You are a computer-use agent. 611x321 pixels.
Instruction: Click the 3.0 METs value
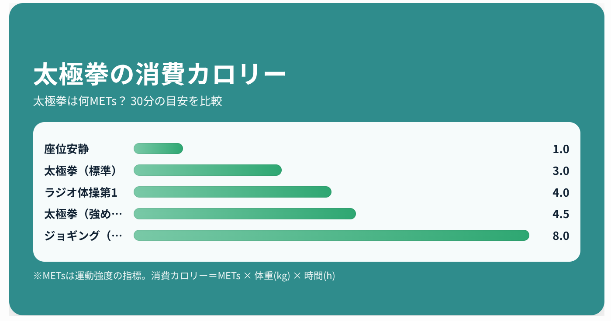(561, 171)
